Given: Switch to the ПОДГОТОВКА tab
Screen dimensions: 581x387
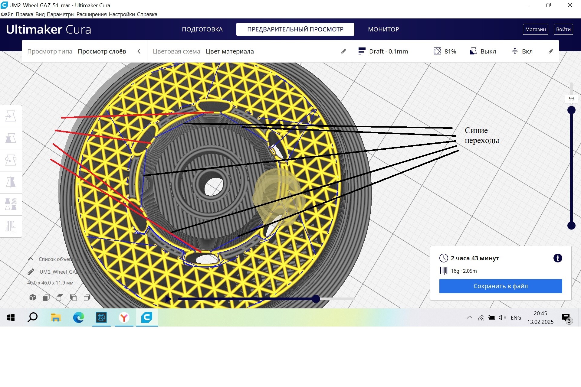Looking at the screenshot, I should (x=202, y=29).
